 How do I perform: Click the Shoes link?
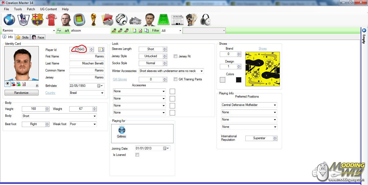coord(263,49)
